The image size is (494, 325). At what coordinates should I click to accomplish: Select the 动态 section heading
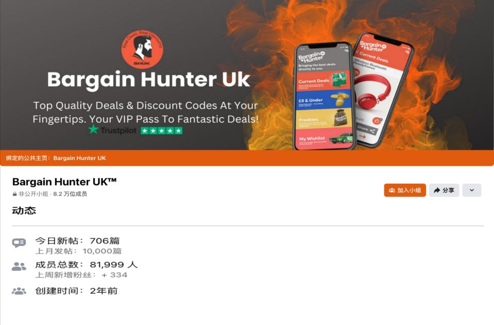pyautogui.click(x=24, y=210)
